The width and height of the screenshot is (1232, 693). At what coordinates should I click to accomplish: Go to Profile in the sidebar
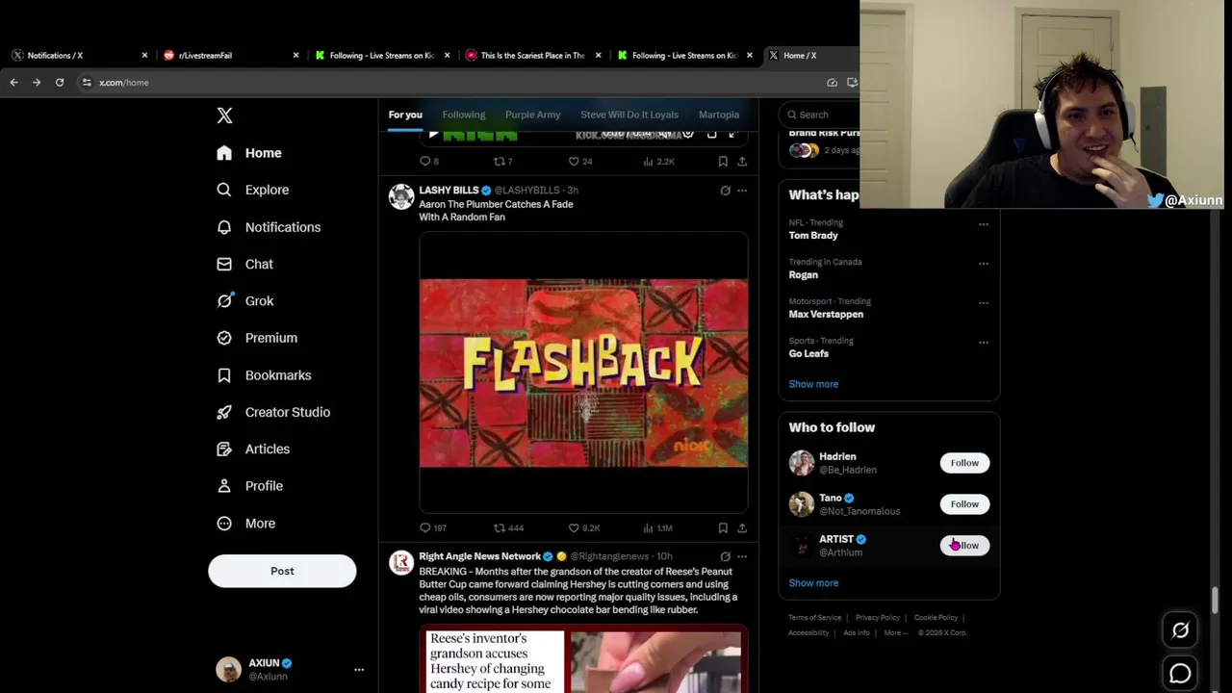(249, 486)
